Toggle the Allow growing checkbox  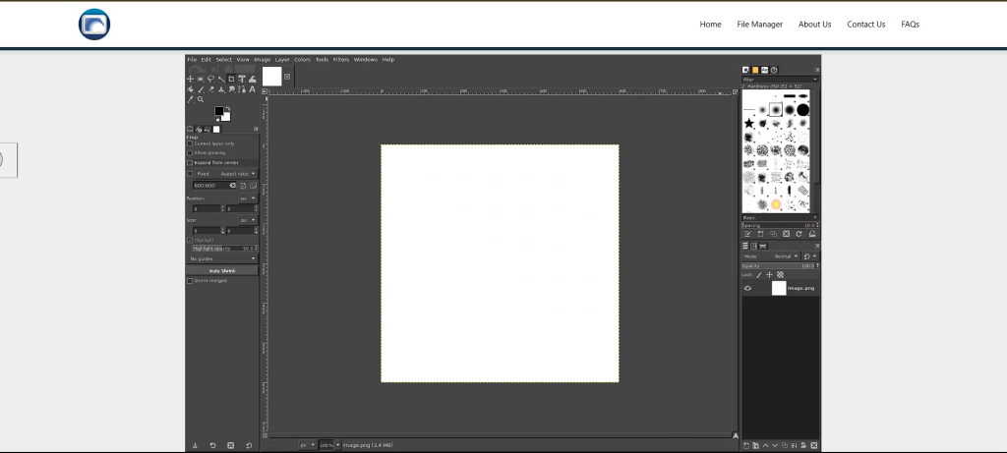(190, 152)
